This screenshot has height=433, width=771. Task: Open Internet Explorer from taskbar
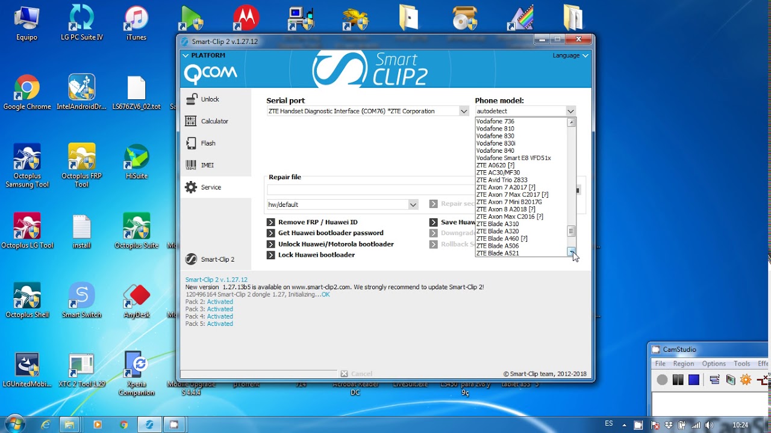pyautogui.click(x=46, y=425)
